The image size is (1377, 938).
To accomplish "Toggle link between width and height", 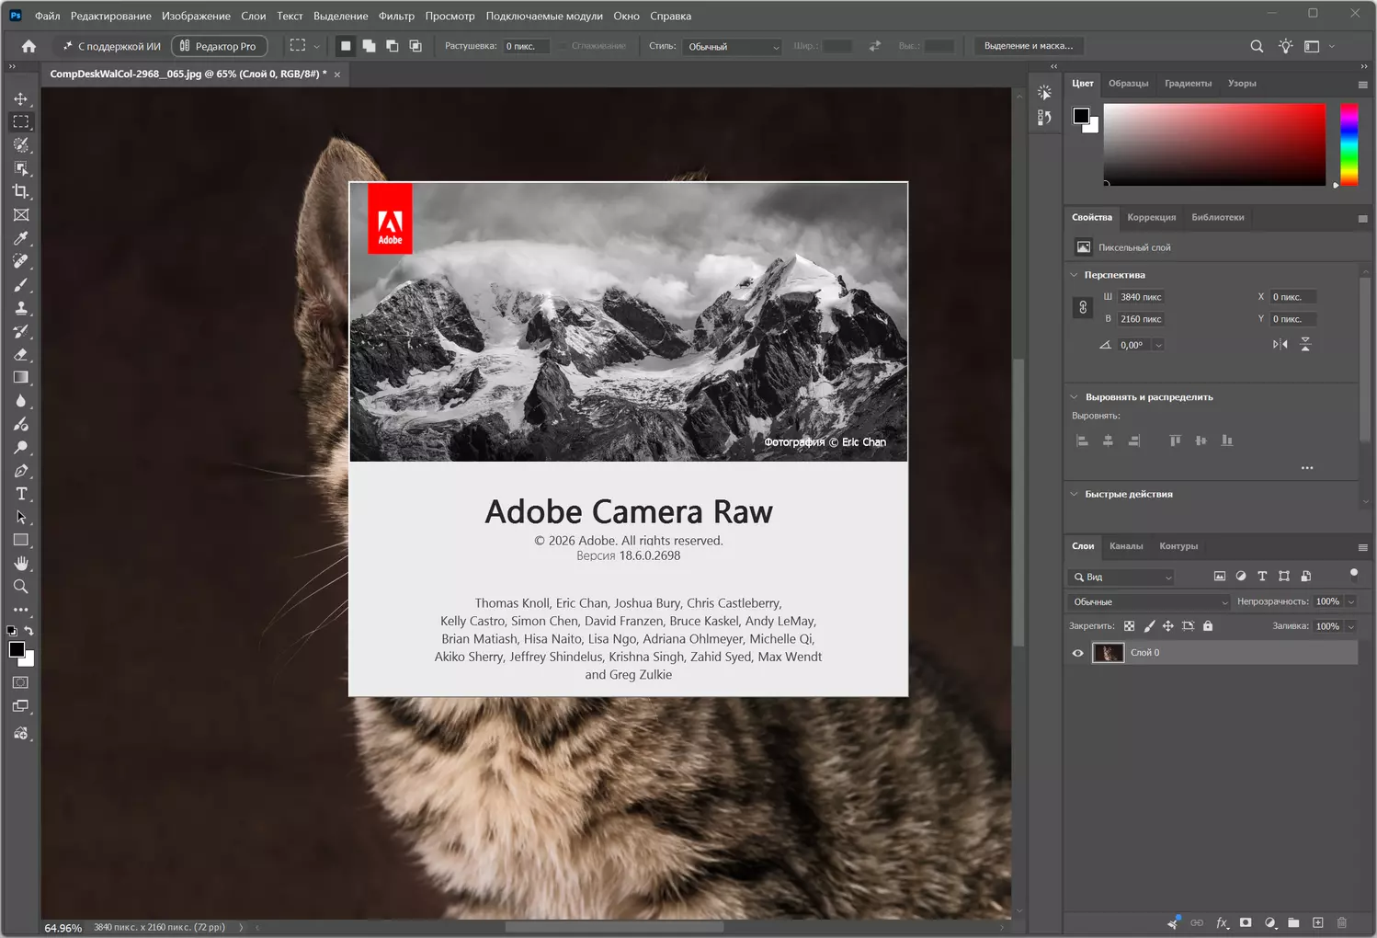I will click(x=1083, y=308).
